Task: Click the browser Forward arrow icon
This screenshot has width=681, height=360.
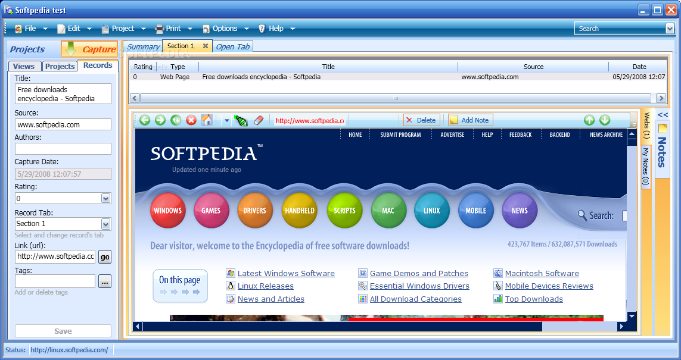Action: coord(160,120)
